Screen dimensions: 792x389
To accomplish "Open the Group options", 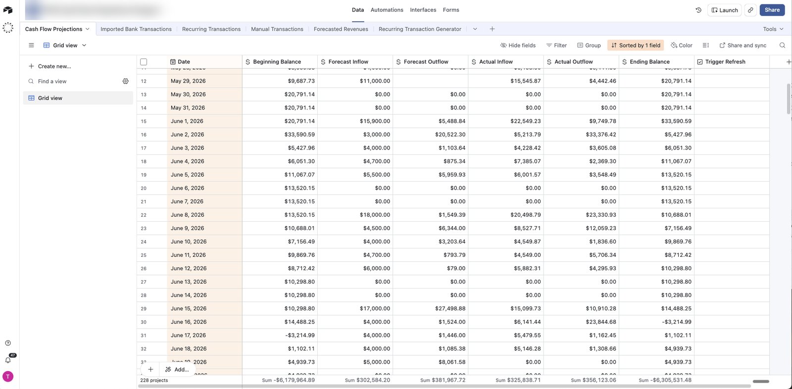I will [x=589, y=45].
